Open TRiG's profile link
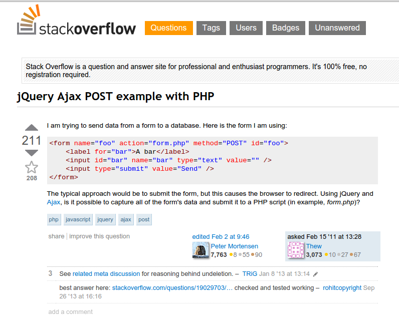This screenshot has width=399, height=325. pos(250,274)
